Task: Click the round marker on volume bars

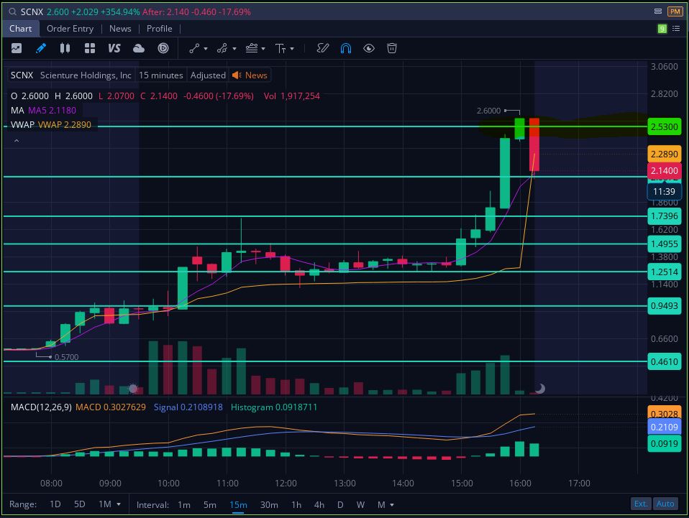Action: [133, 389]
